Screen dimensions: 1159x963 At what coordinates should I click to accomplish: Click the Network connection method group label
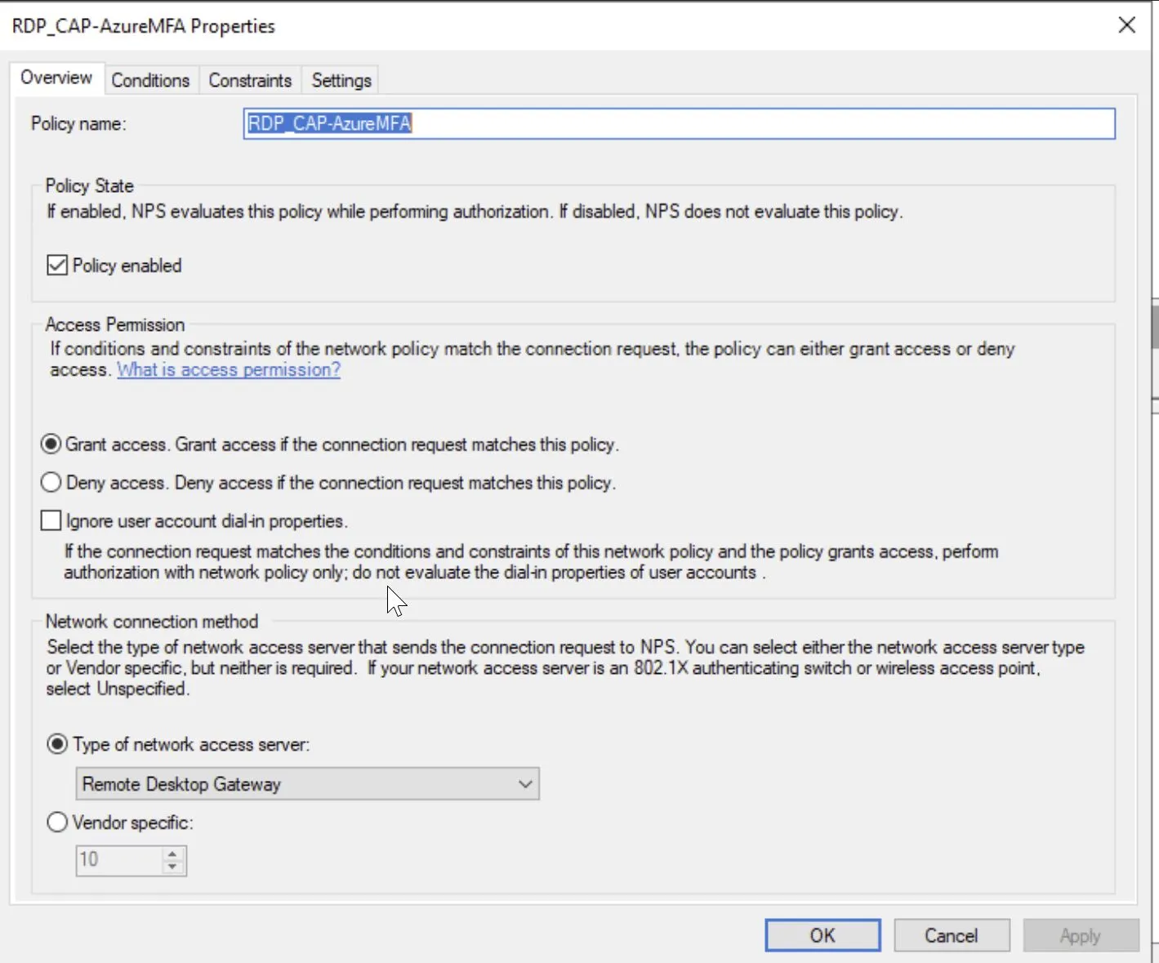pyautogui.click(x=152, y=622)
